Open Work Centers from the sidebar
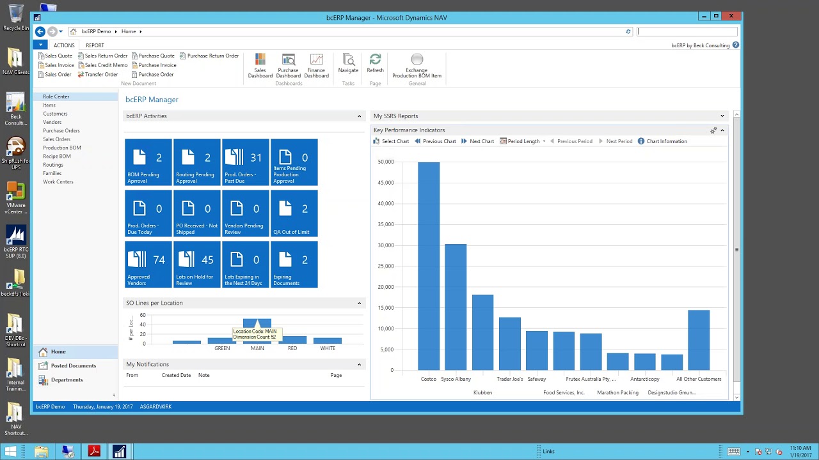The height and width of the screenshot is (460, 819). [x=58, y=182]
